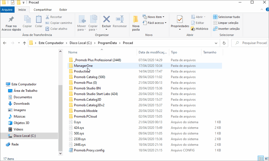Open help with the question mark icon
269x161 pixels.
coord(267,10)
